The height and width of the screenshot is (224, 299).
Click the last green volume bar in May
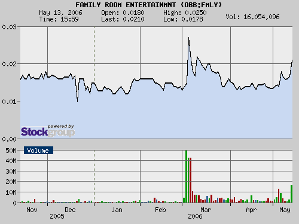coord(291,194)
